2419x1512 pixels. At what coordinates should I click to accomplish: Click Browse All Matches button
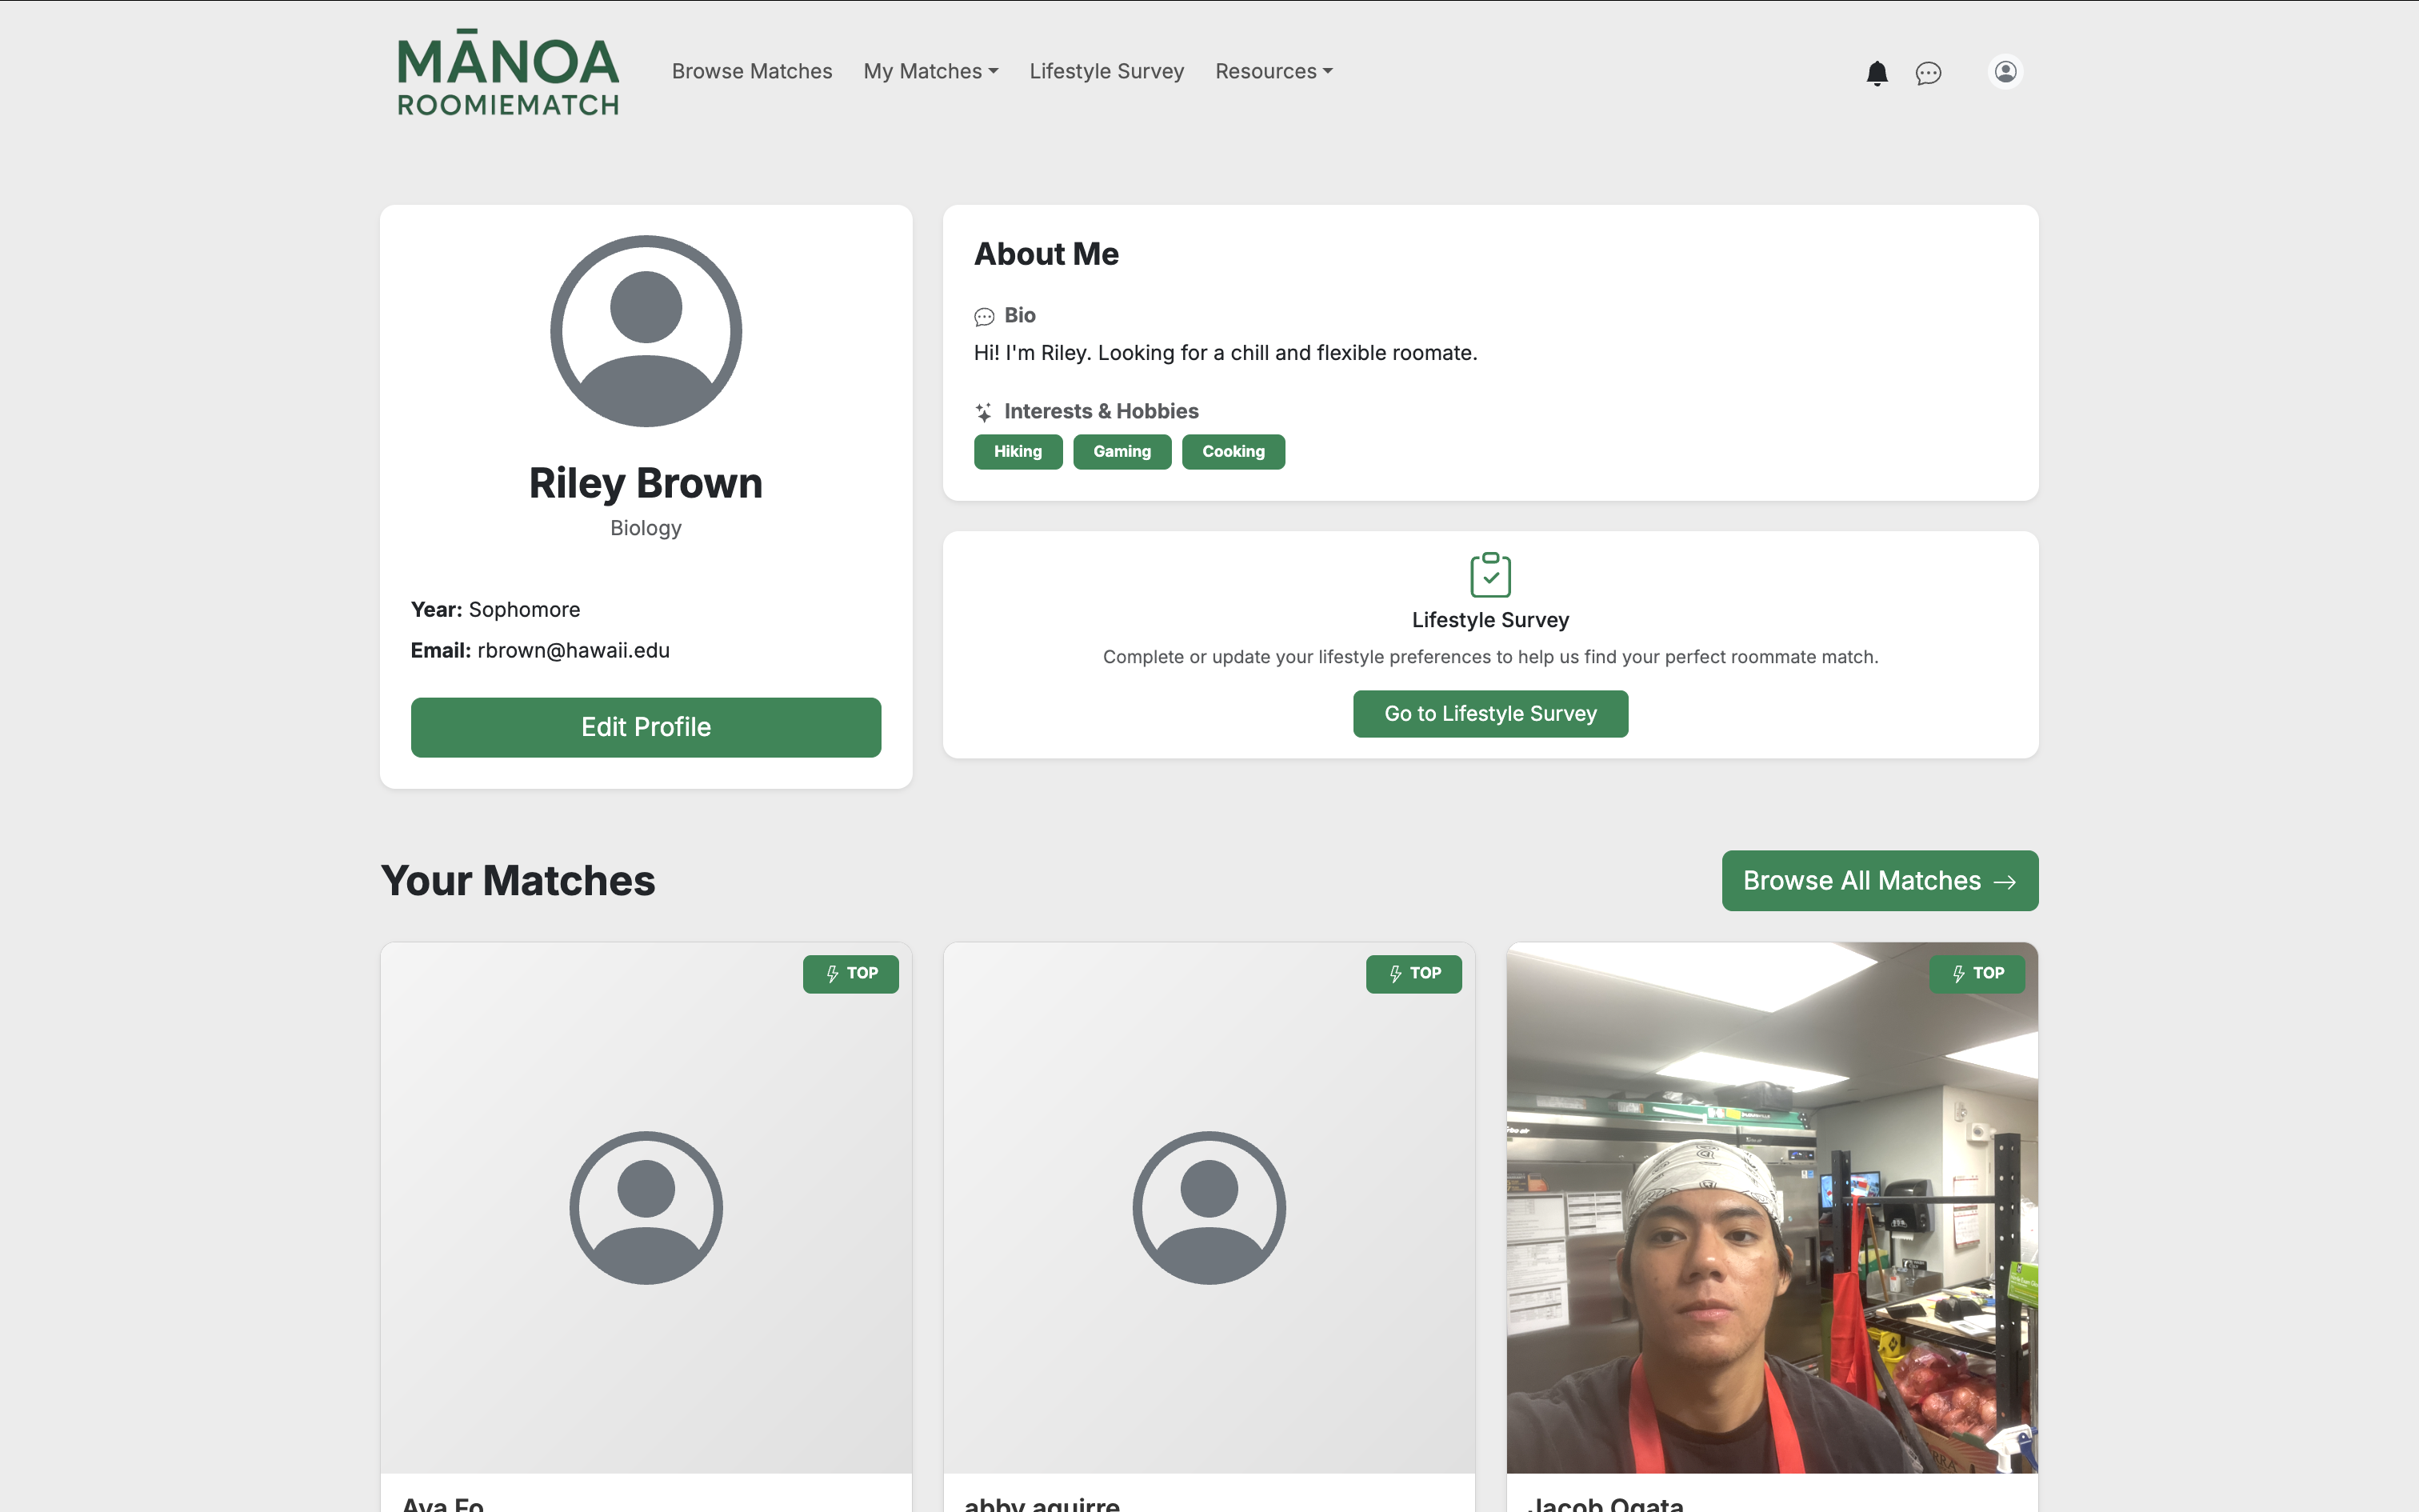(1879, 881)
